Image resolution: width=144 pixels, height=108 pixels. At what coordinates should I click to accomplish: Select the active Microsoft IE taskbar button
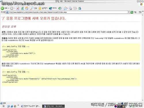click(53, 106)
